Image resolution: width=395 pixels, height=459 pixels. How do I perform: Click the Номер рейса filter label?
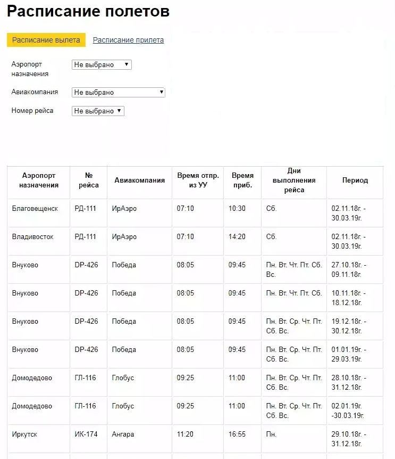pyautogui.click(x=32, y=111)
